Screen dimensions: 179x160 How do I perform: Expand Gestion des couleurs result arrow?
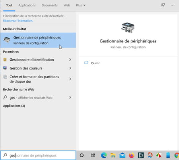point(70,68)
